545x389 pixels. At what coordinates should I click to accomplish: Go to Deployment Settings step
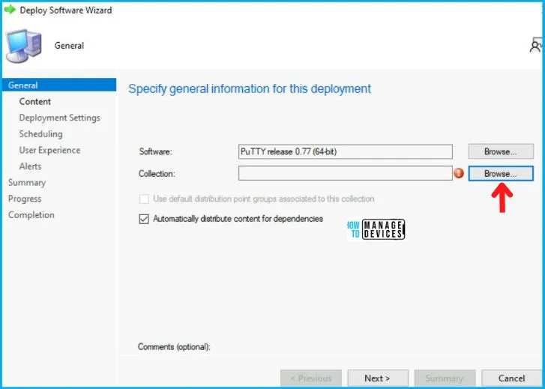pos(60,118)
